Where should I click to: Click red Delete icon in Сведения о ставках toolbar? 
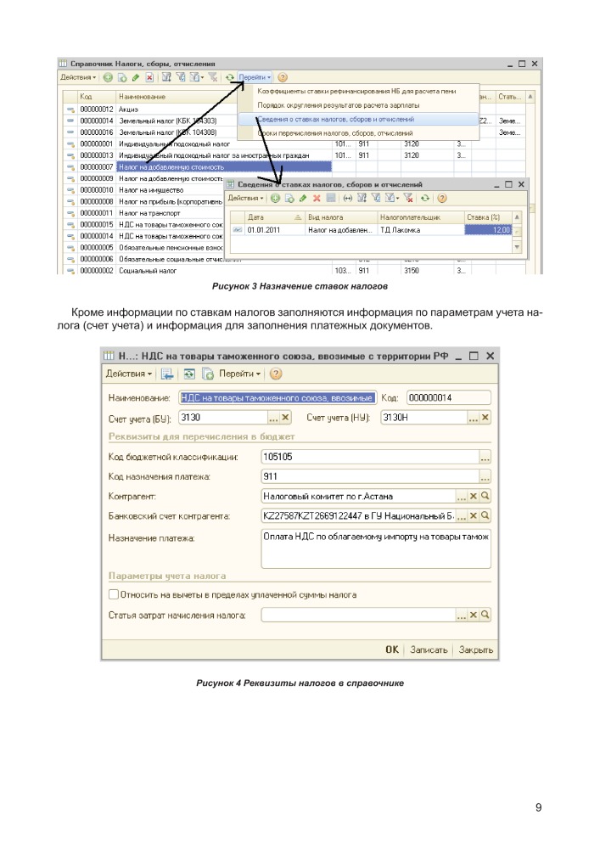click(317, 198)
